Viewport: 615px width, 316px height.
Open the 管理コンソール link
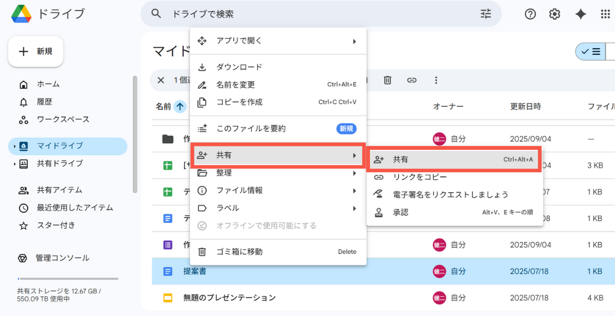tap(63, 258)
